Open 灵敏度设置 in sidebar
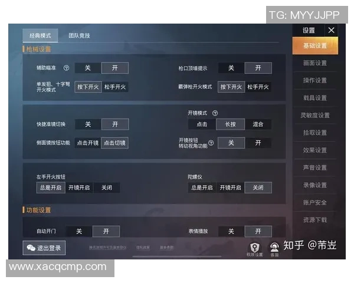The image size is (354, 283). [x=315, y=116]
